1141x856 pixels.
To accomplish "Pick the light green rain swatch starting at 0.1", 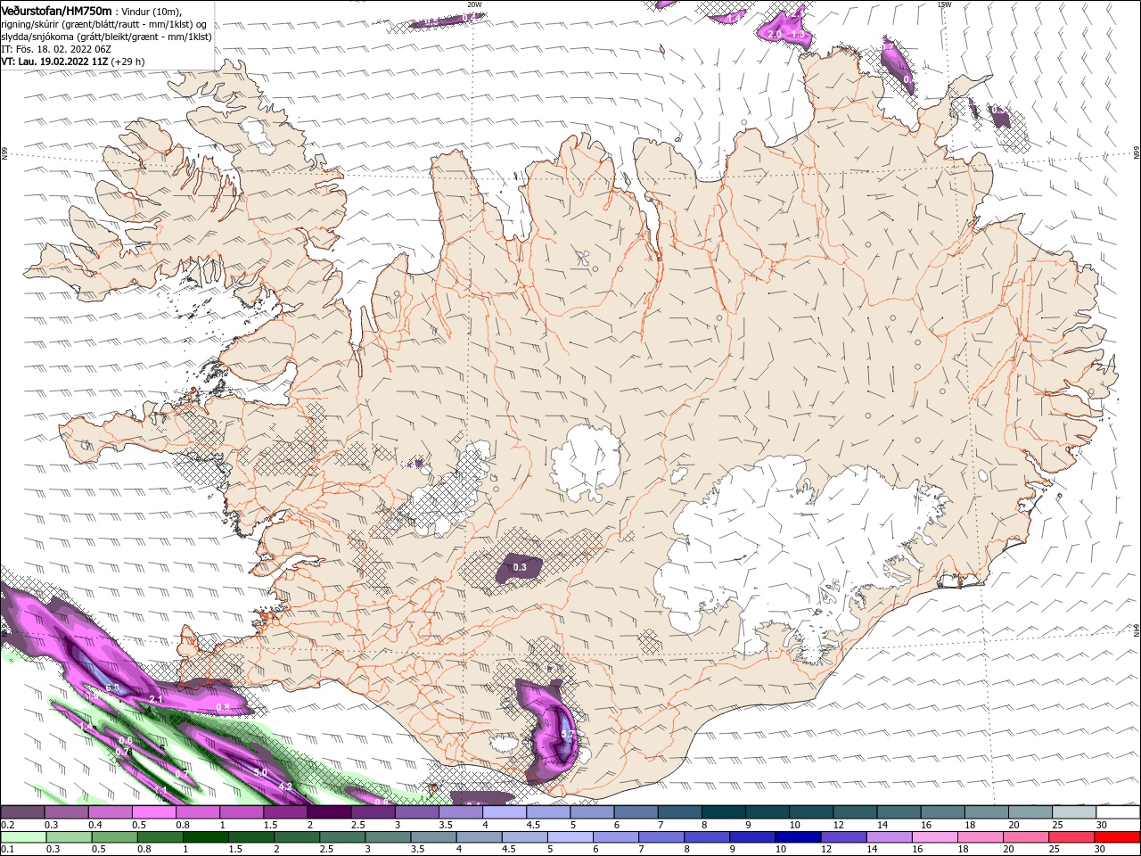I will [23, 837].
